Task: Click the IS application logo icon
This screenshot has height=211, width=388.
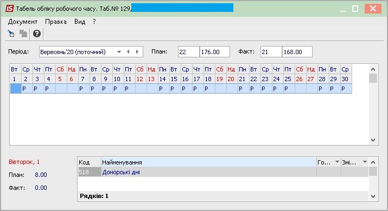Action: (10, 9)
